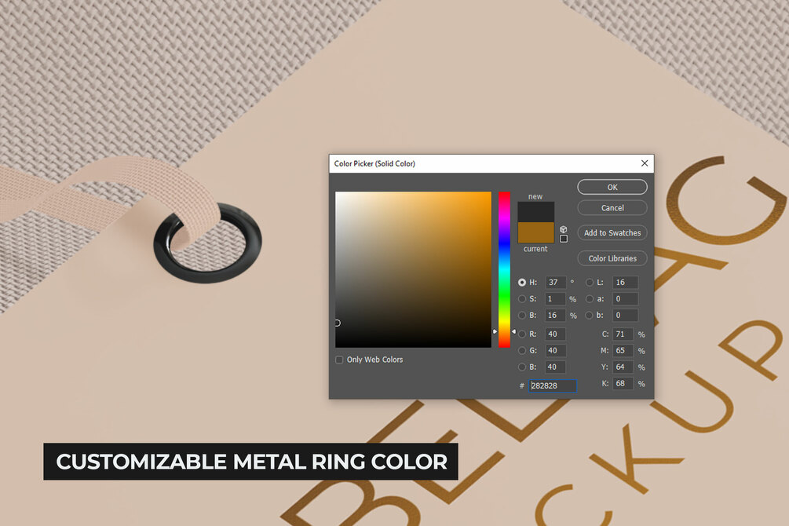The height and width of the screenshot is (526, 789).
Task: Select the Lab a radio button
Action: tap(590, 299)
